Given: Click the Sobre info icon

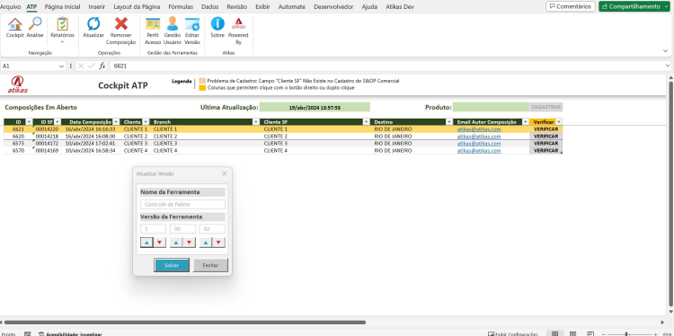Looking at the screenshot, I should pyautogui.click(x=217, y=23).
